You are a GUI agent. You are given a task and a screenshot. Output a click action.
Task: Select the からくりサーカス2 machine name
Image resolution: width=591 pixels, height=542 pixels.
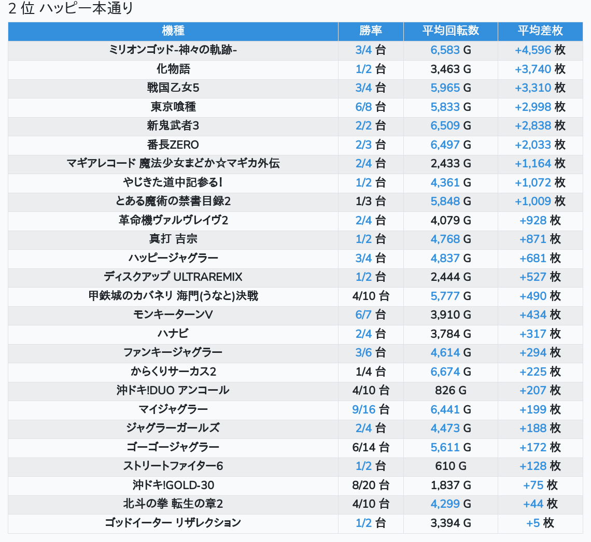pyautogui.click(x=173, y=372)
